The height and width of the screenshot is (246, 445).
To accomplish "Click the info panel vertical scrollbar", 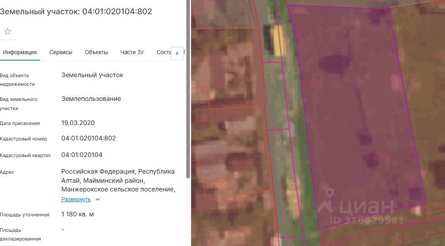I will click(x=188, y=89).
